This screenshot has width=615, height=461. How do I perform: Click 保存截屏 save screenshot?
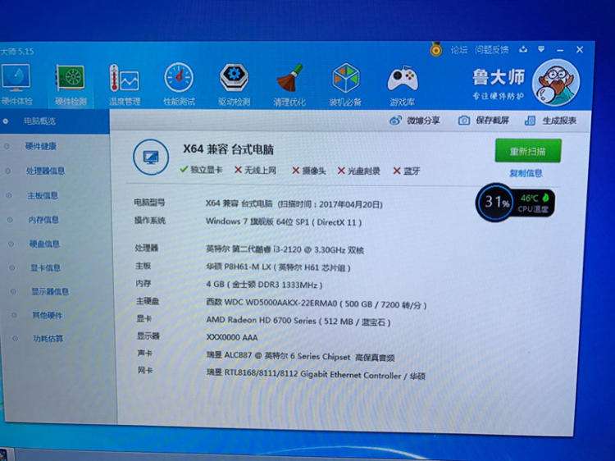484,120
